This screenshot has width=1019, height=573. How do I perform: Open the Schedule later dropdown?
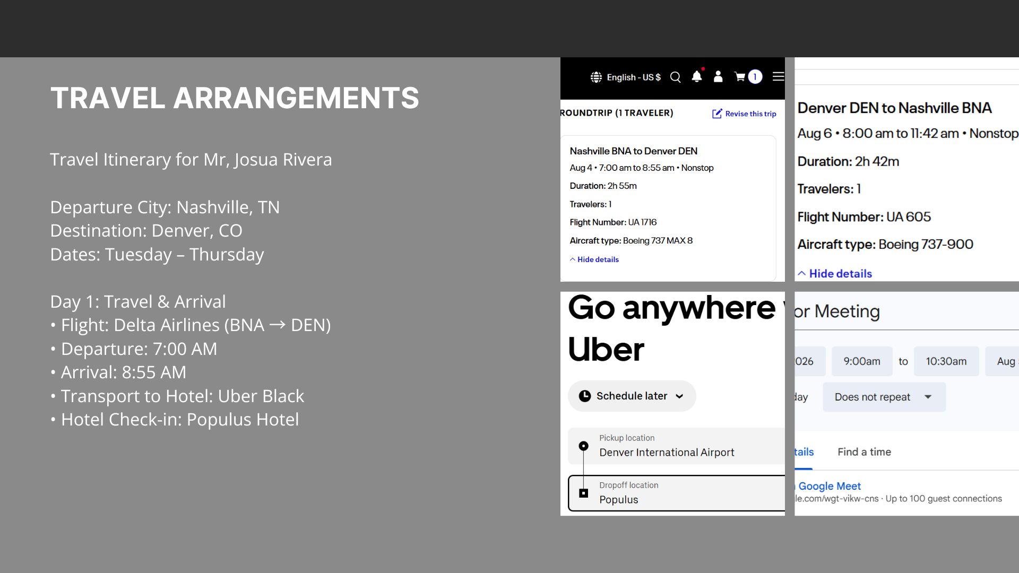click(632, 396)
